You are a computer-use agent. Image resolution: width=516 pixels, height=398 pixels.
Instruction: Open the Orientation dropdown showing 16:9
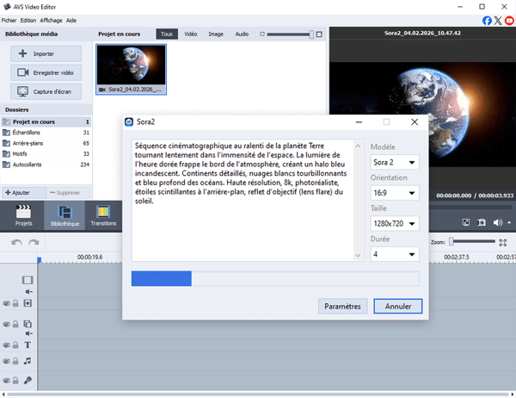coord(395,193)
